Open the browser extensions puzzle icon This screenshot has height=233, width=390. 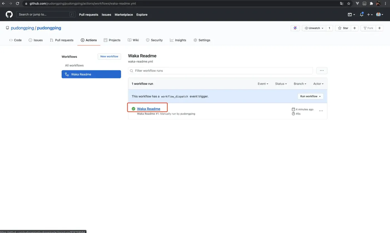371,4
